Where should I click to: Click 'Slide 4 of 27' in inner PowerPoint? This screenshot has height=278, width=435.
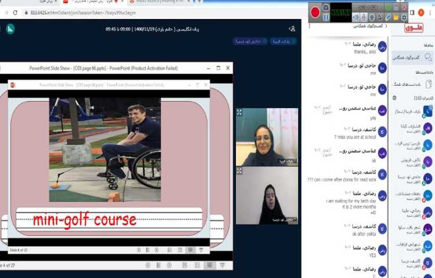pyautogui.click(x=19, y=250)
